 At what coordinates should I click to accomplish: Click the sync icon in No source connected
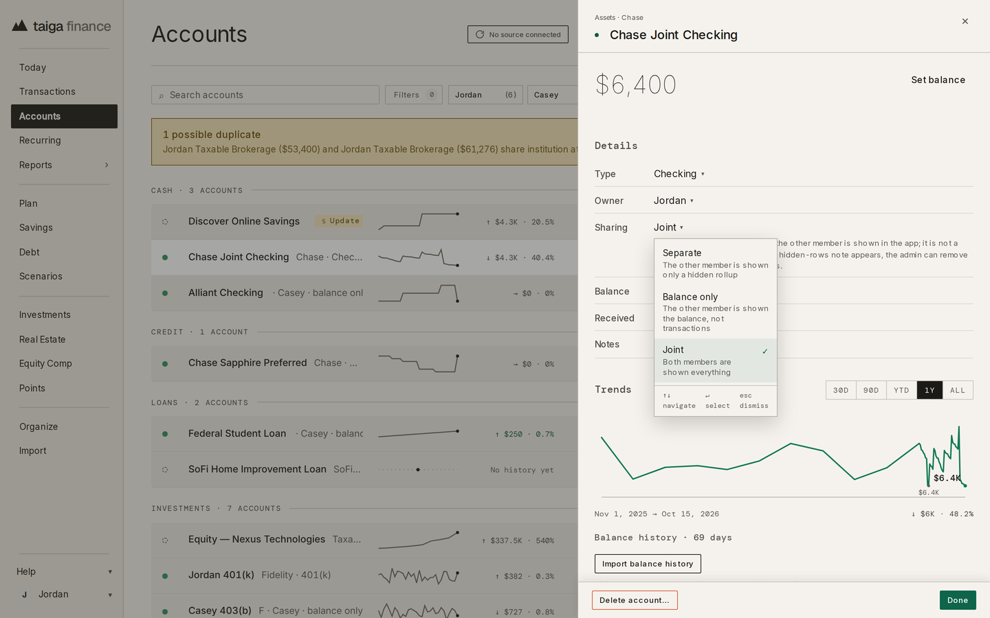(x=480, y=34)
